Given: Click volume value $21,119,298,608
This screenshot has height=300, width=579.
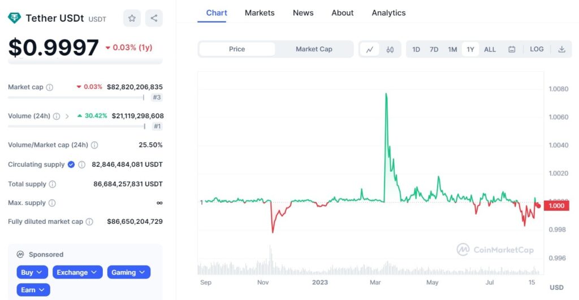Looking at the screenshot, I should coord(138,116).
